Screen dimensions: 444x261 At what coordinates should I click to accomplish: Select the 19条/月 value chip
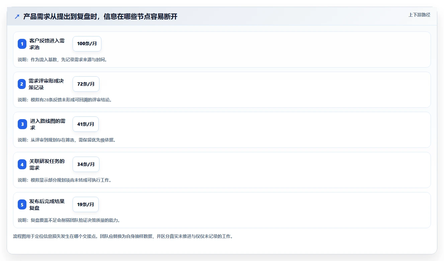click(x=86, y=204)
